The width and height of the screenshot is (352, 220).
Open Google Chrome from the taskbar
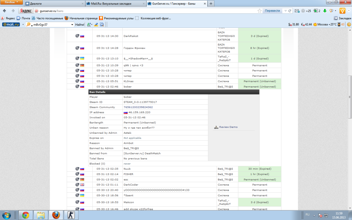point(25,215)
